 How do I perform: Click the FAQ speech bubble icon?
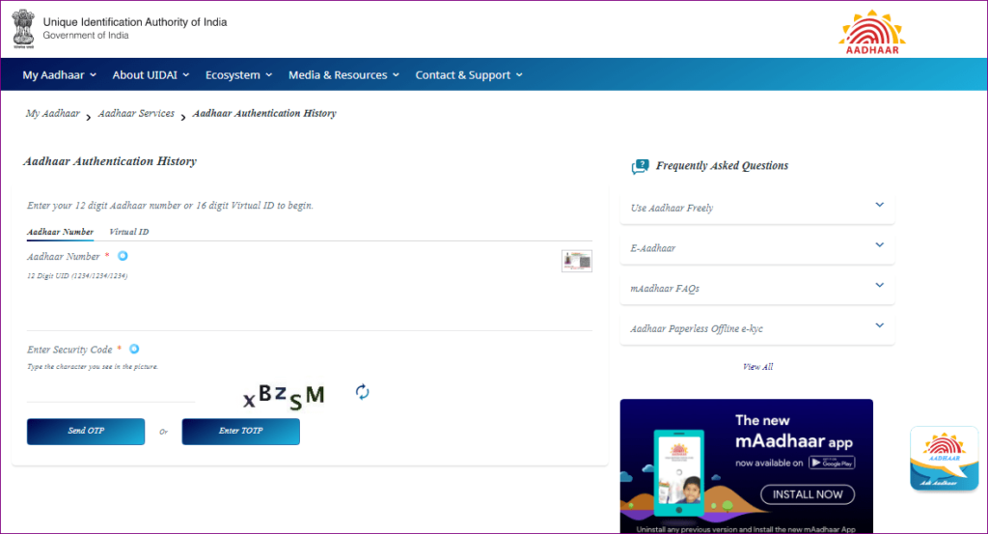pyautogui.click(x=640, y=166)
